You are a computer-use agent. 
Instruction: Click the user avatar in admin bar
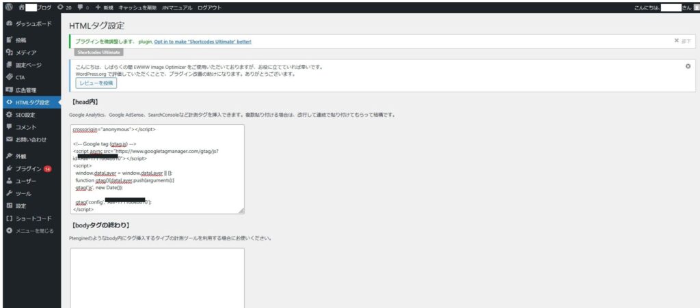point(697,8)
